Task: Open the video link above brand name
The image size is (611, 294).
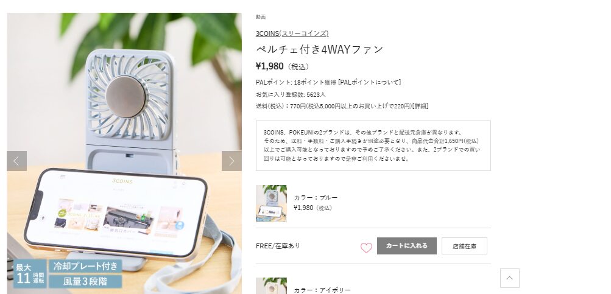Action: coord(261,17)
